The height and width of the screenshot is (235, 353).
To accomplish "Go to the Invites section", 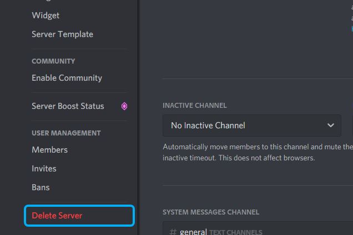I will coord(44,169).
